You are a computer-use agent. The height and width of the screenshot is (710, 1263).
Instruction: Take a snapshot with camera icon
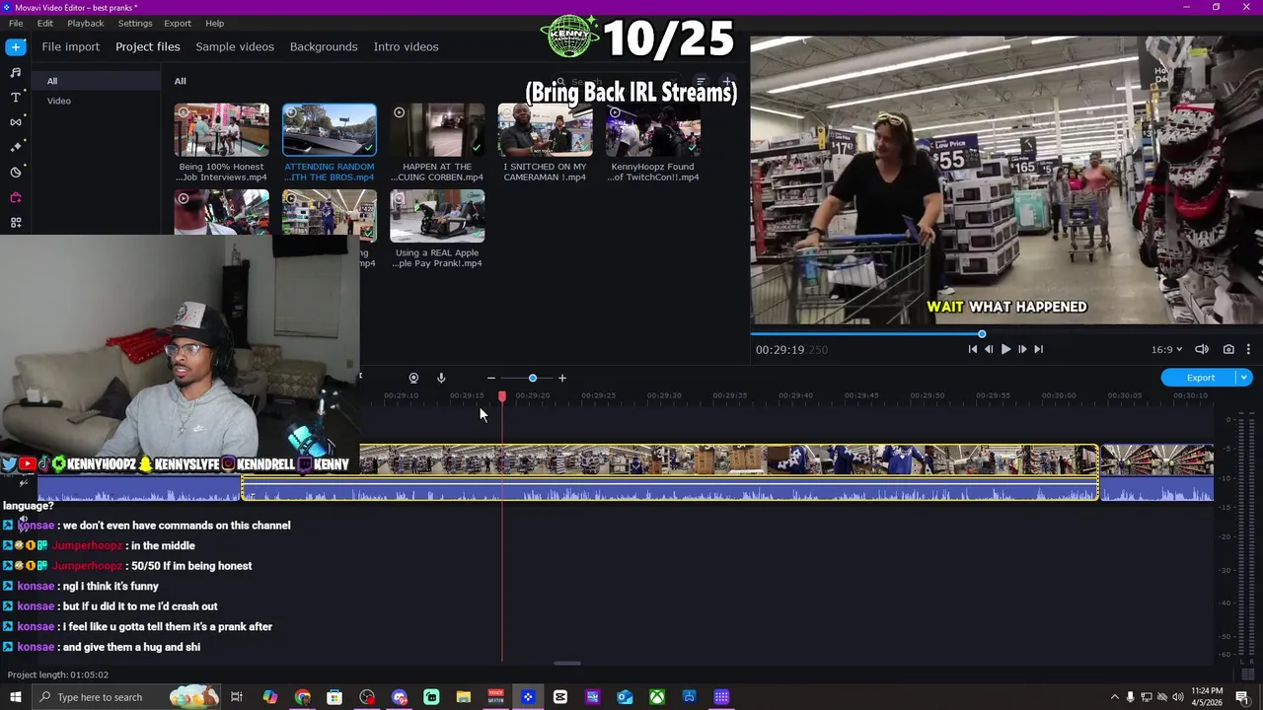[x=1228, y=349]
